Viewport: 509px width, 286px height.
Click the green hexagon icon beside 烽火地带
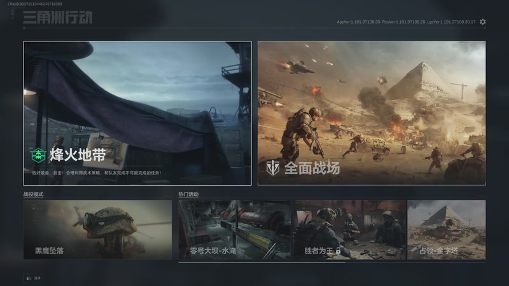[x=39, y=155]
